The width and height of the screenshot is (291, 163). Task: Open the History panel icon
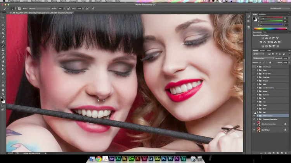pos(249,17)
